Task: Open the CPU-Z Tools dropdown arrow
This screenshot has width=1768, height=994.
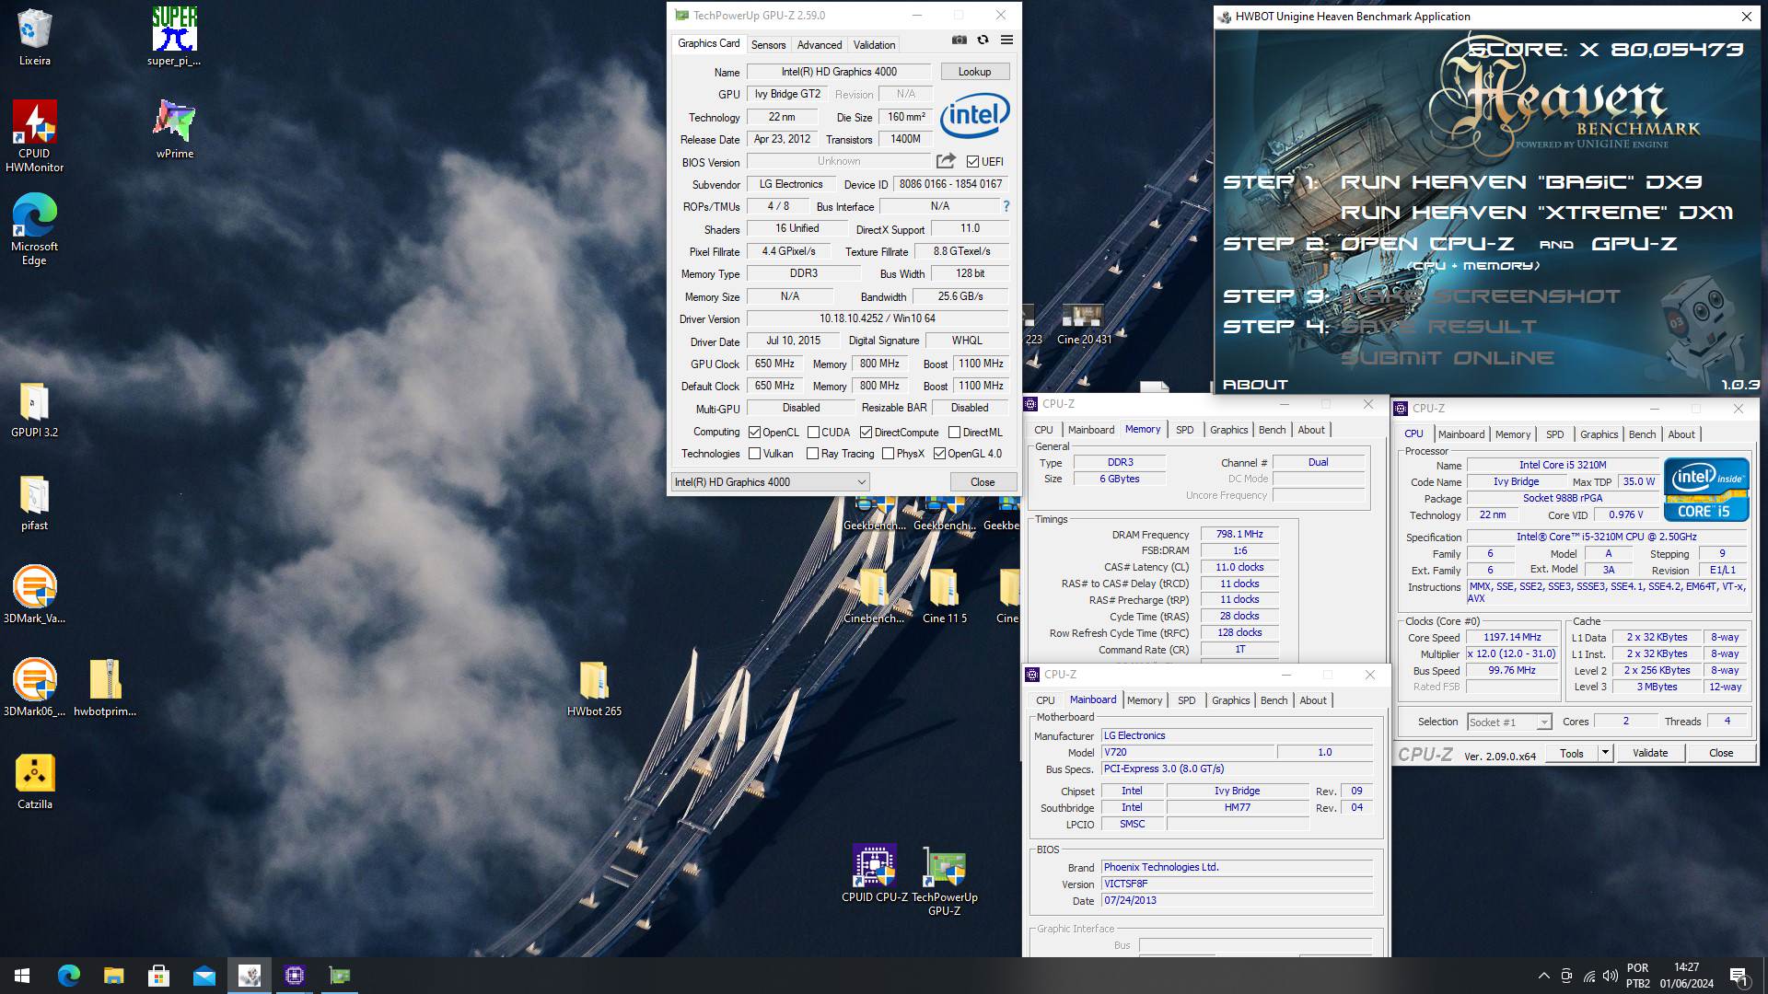Action: pos(1604,753)
